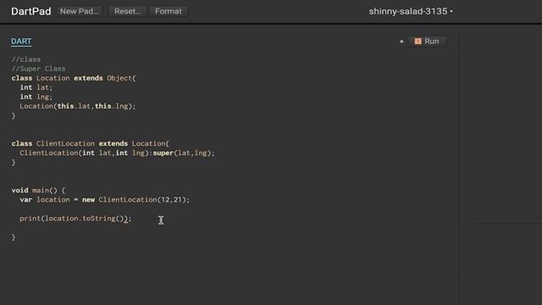The height and width of the screenshot is (305, 542).
Task: Click the pad name shinny-salad-3135
Action: [x=408, y=11]
